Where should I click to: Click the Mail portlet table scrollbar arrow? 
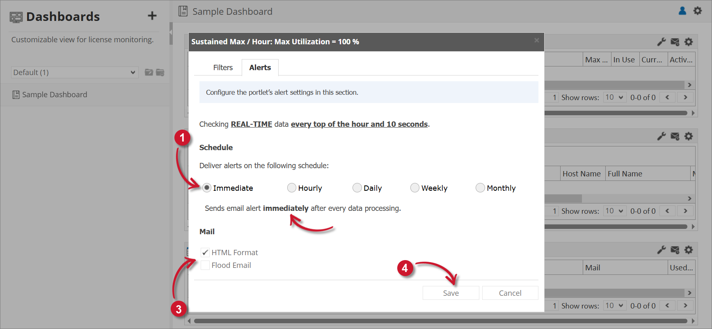click(689, 293)
